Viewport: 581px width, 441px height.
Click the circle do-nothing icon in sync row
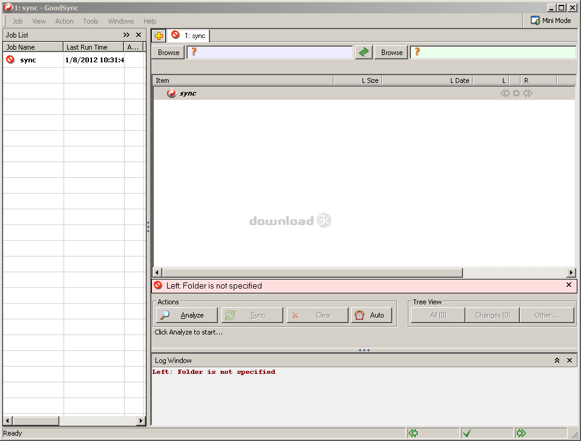click(x=516, y=93)
